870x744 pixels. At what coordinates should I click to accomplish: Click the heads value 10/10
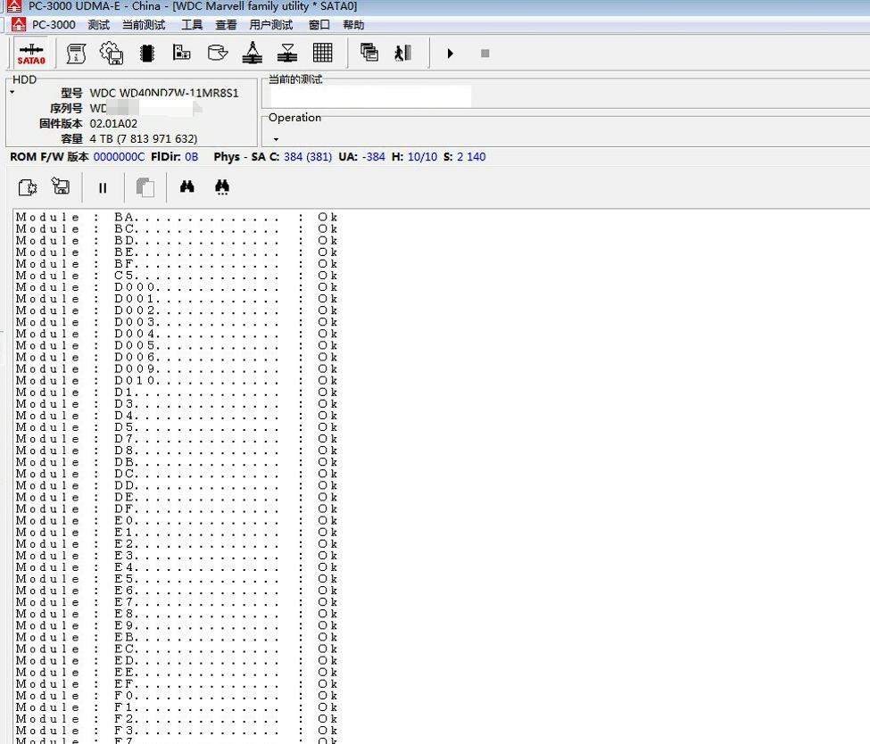[422, 157]
